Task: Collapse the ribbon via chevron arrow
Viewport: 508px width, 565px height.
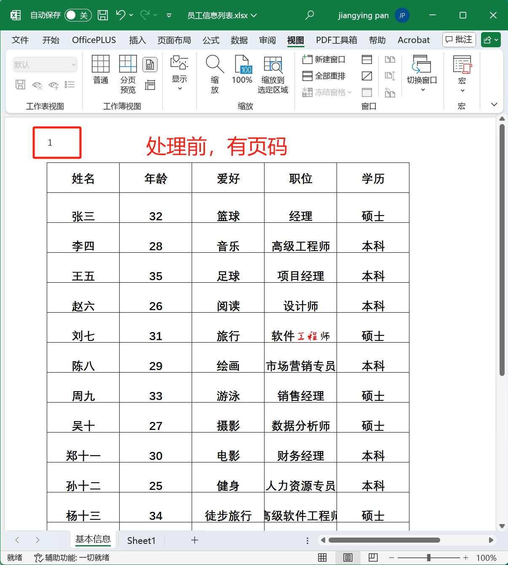Action: 493,104
